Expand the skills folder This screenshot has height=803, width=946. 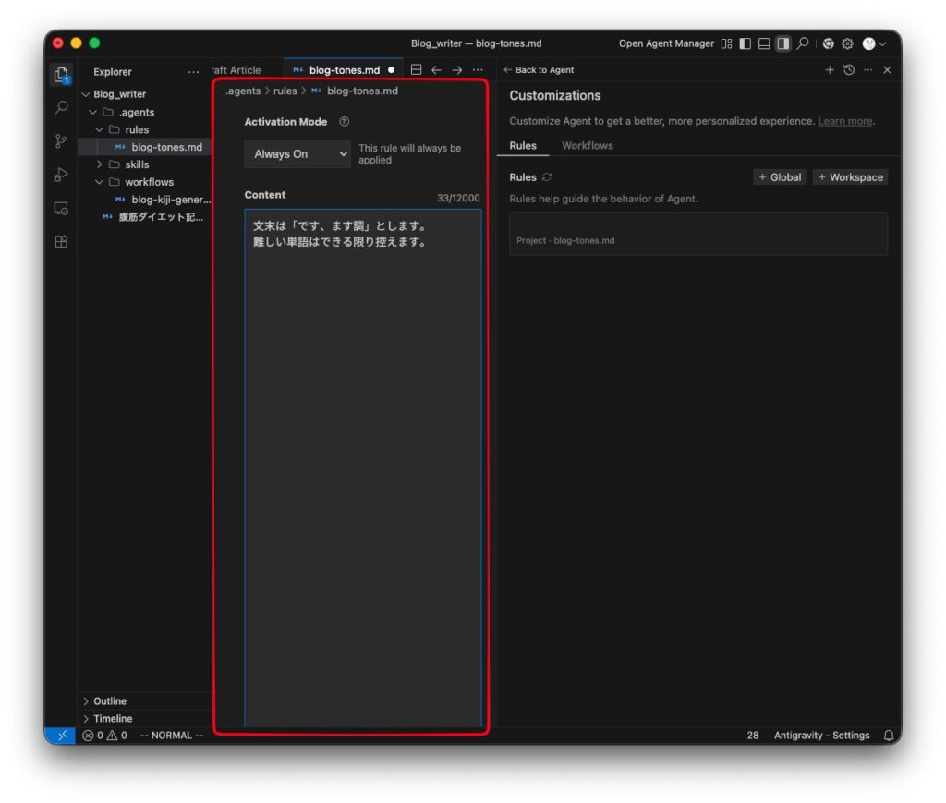click(x=136, y=164)
